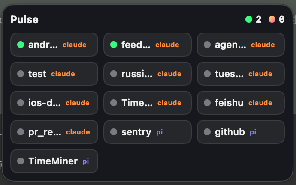Select the TimeMiner pi session card
Viewport: 296px width, 185px height.
54,161
